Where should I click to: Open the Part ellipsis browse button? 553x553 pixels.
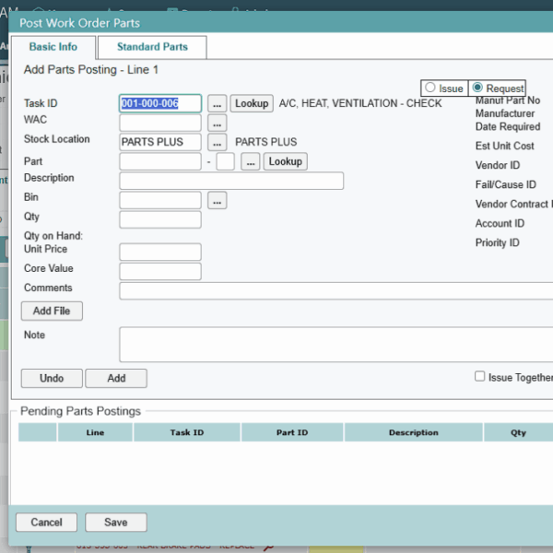pos(251,161)
